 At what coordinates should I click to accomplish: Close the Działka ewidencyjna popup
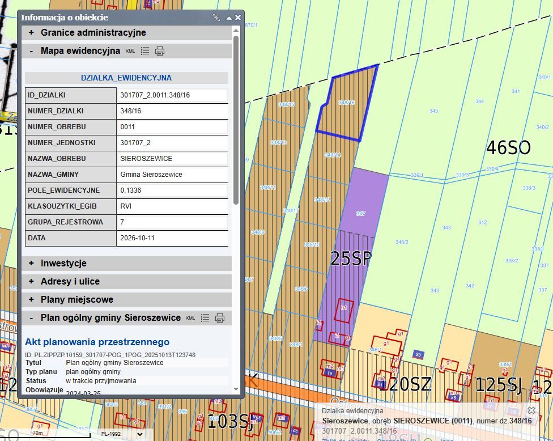[531, 410]
